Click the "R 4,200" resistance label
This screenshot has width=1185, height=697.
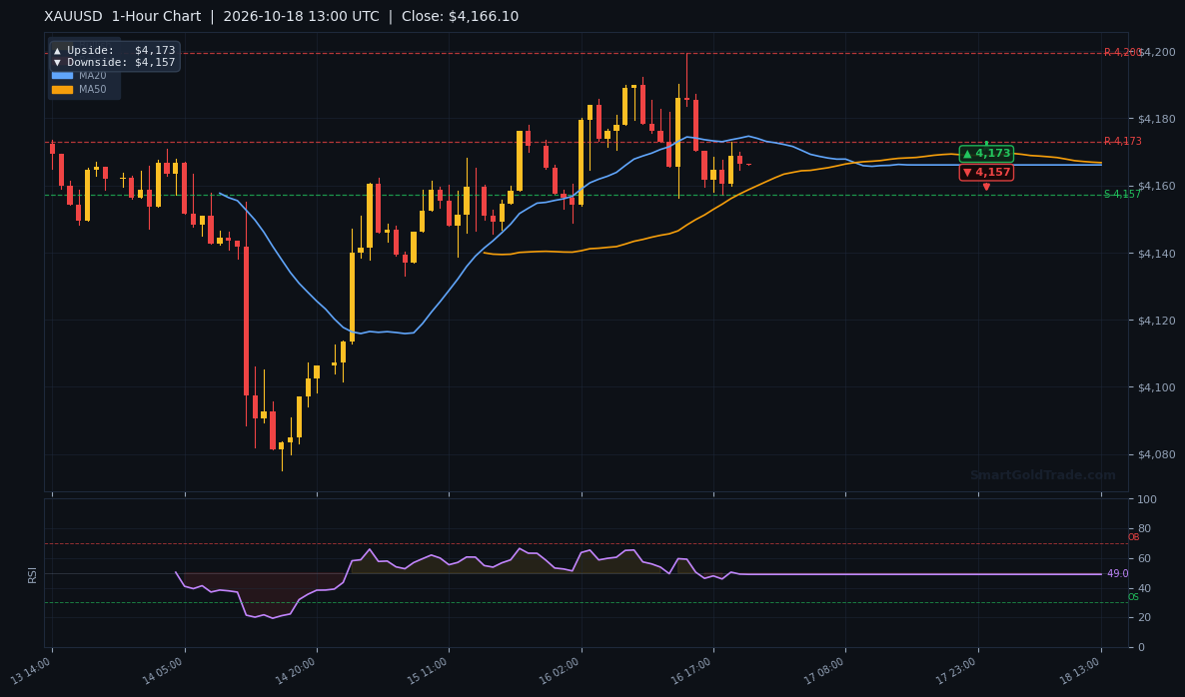click(1121, 52)
